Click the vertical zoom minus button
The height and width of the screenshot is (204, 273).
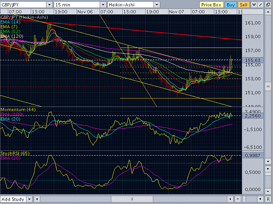(x=268, y=191)
